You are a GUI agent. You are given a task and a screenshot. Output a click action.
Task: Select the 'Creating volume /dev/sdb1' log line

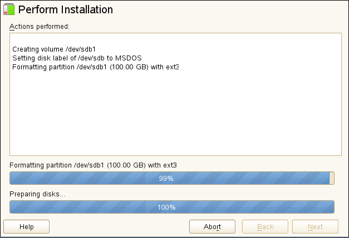[x=54, y=49]
